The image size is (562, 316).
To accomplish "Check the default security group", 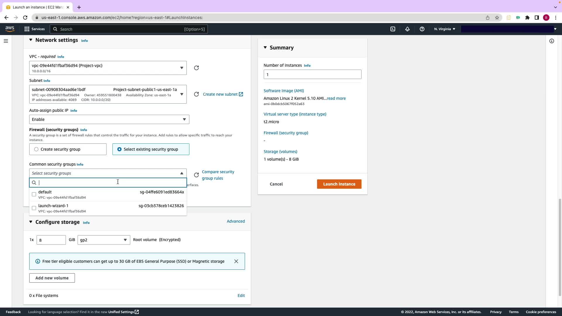I will (34, 194).
